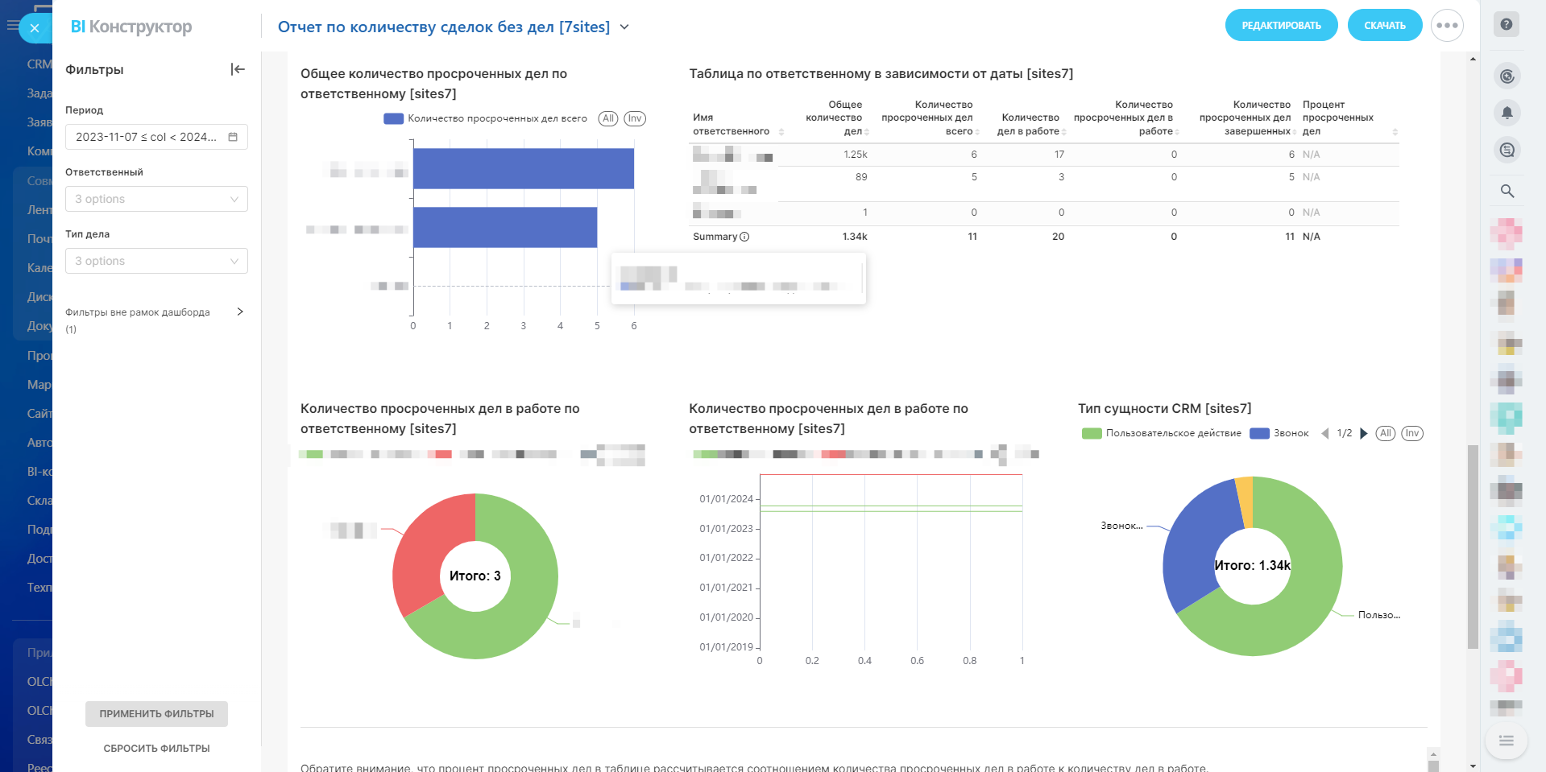Go to next legend page in CRM pie chart
1546x772 pixels.
(1364, 433)
